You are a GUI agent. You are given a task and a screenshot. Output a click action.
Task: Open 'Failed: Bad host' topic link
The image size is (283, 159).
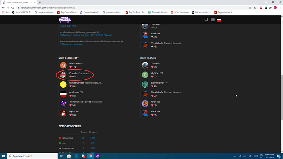(68, 26)
